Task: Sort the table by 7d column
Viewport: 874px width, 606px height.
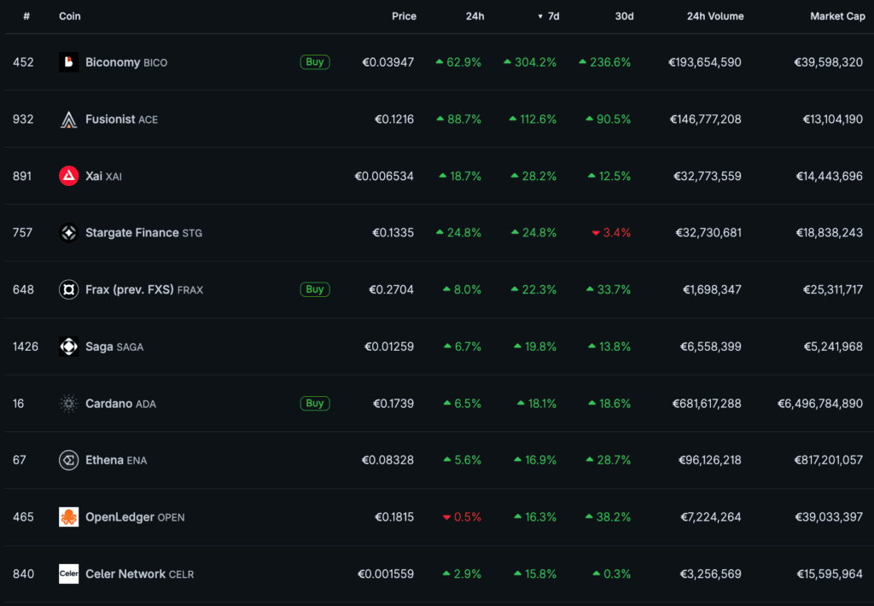Action: pos(549,16)
